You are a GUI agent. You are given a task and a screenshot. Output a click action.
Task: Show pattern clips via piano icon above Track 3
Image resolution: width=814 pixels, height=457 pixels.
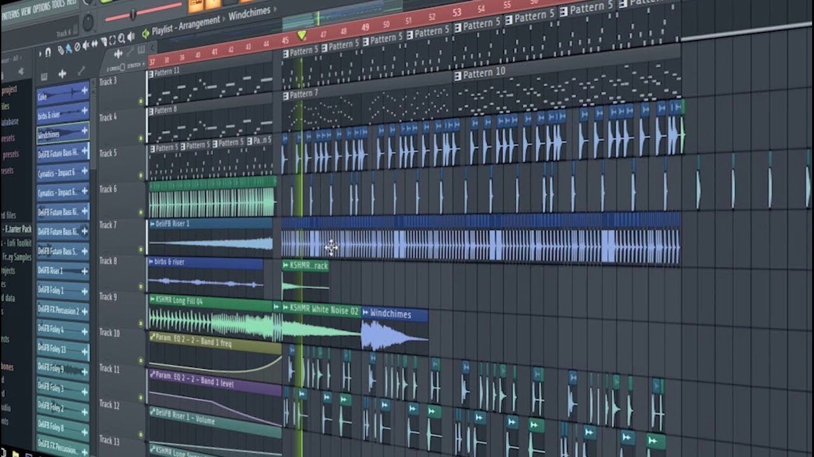coord(141,49)
